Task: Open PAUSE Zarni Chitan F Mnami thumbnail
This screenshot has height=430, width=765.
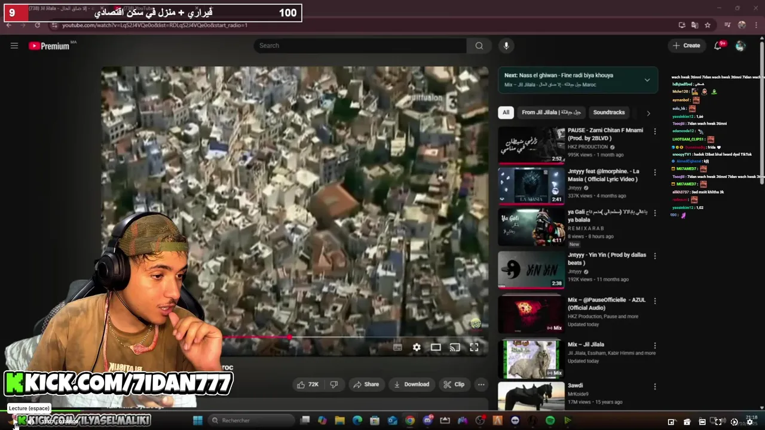Action: [x=531, y=145]
